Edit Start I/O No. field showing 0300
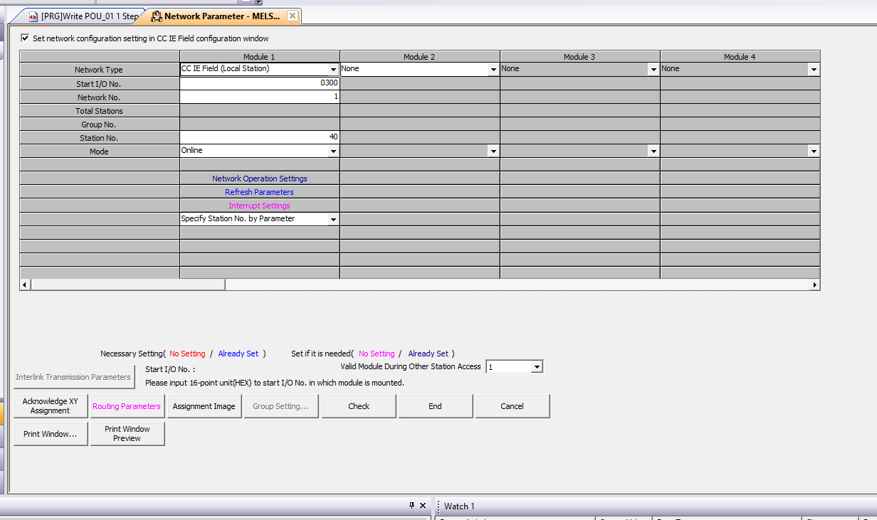Viewport: 877px width, 520px height. click(260, 83)
